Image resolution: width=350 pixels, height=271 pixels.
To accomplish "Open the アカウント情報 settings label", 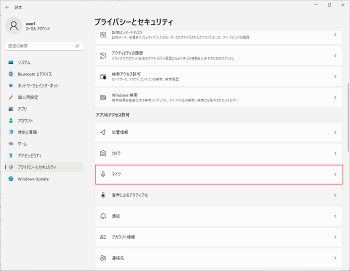I will [x=123, y=237].
